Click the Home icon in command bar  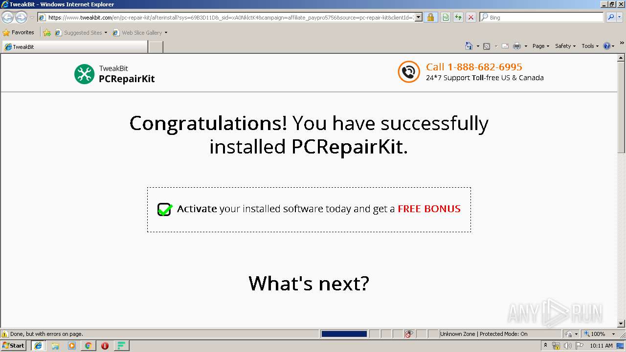(x=469, y=46)
